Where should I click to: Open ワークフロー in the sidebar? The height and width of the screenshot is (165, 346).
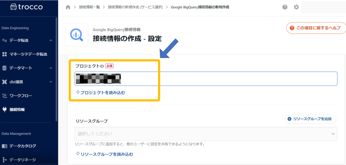coord(21,96)
